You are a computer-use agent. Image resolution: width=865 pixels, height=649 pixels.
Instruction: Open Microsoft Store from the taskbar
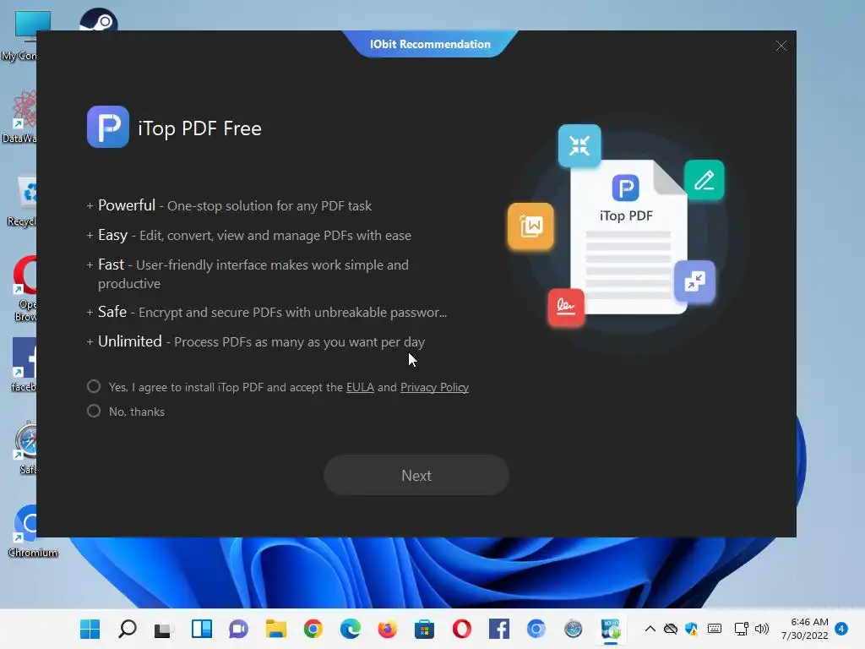(x=424, y=629)
